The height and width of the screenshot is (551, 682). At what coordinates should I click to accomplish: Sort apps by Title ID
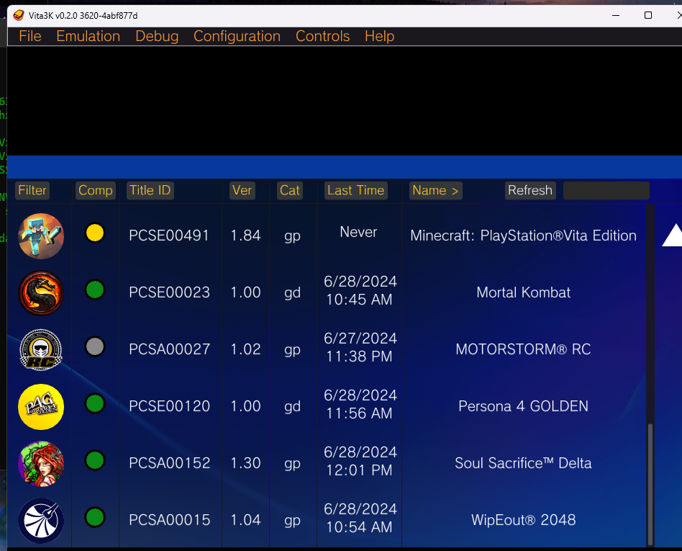click(x=150, y=190)
